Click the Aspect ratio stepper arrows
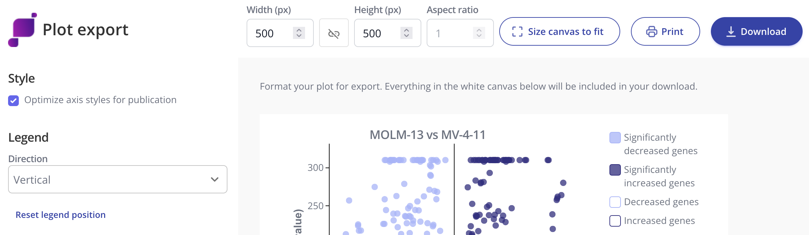This screenshot has height=235, width=809. click(478, 33)
